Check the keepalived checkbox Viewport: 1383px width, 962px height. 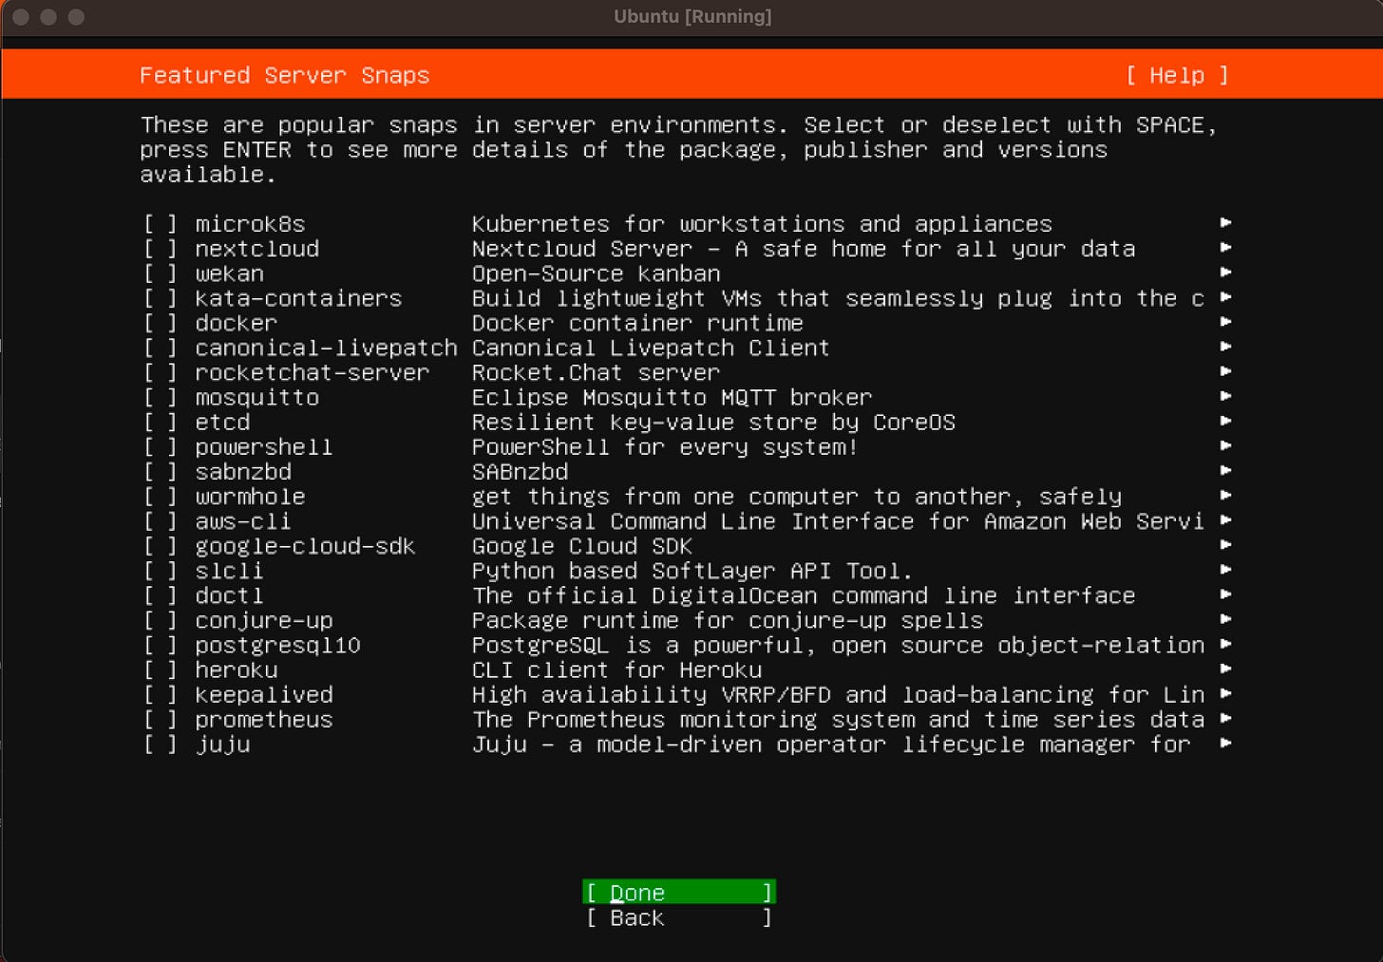[161, 694]
